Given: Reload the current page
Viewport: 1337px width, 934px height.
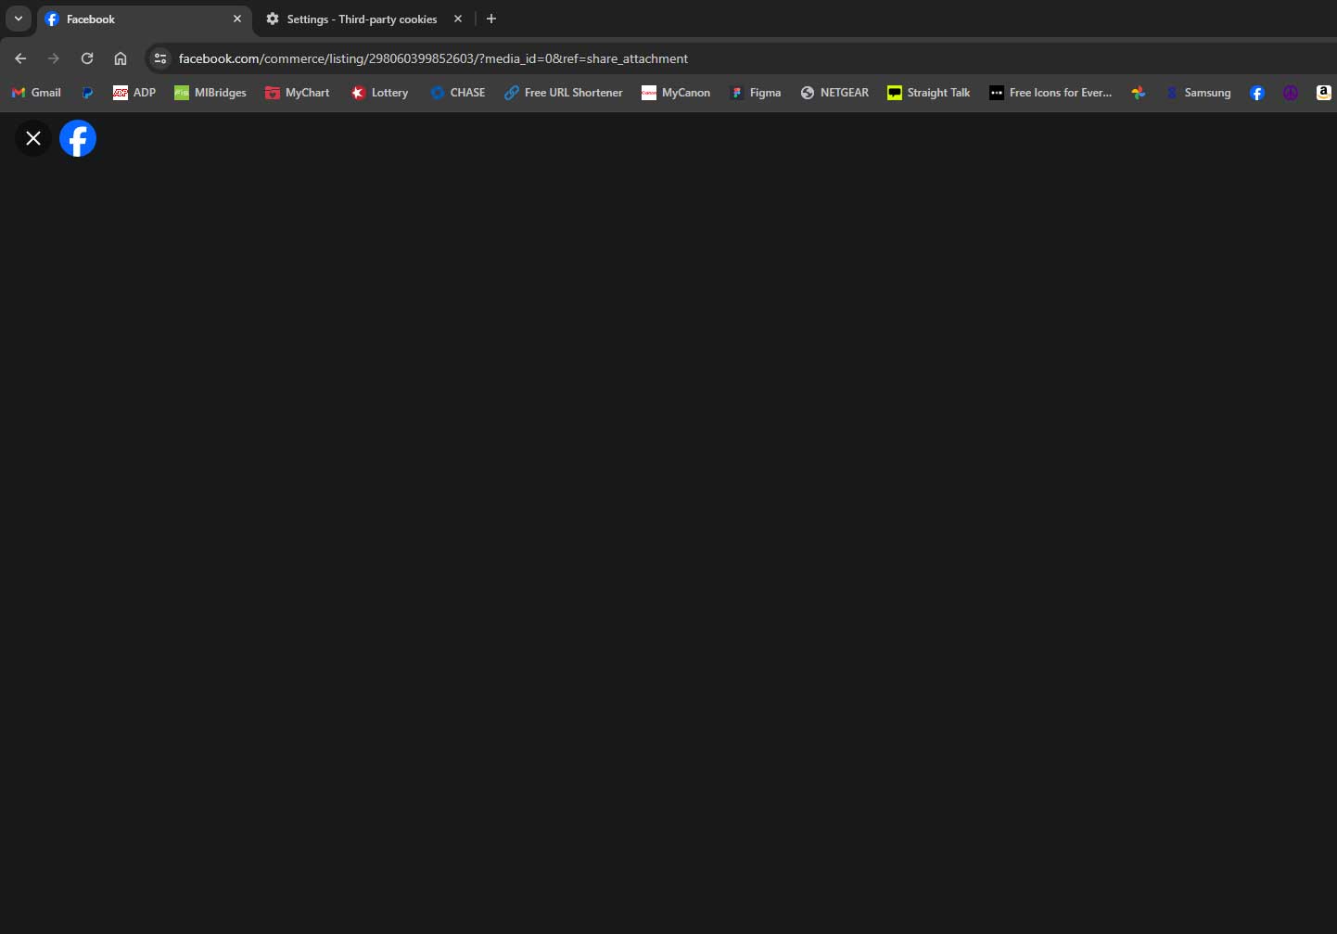Looking at the screenshot, I should (x=87, y=58).
